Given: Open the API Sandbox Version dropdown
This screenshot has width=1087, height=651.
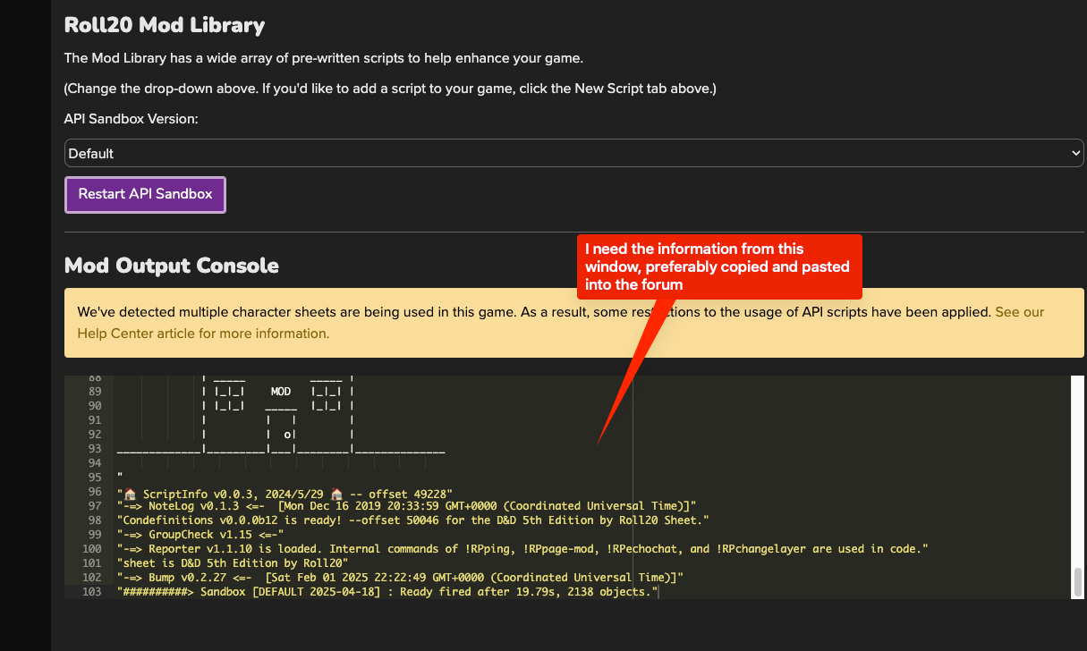Looking at the screenshot, I should [573, 153].
